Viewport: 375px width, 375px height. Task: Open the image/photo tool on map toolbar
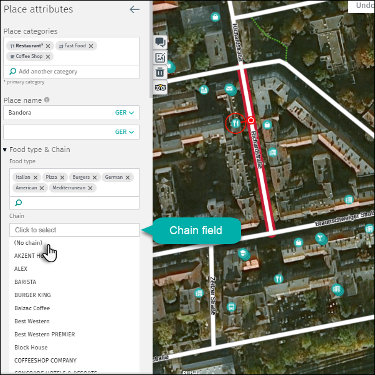click(x=160, y=58)
